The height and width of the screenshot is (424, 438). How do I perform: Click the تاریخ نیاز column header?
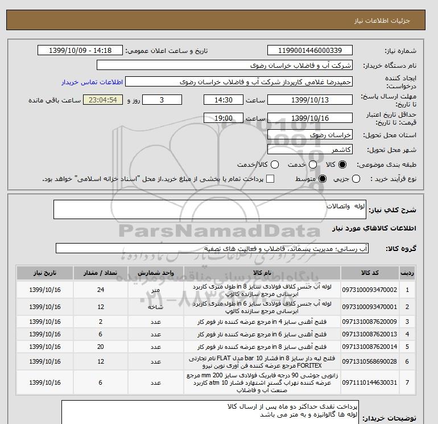point(45,273)
